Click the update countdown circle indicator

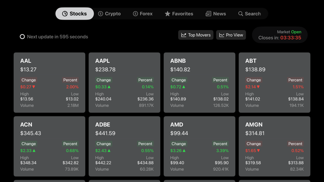pyautogui.click(x=22, y=36)
